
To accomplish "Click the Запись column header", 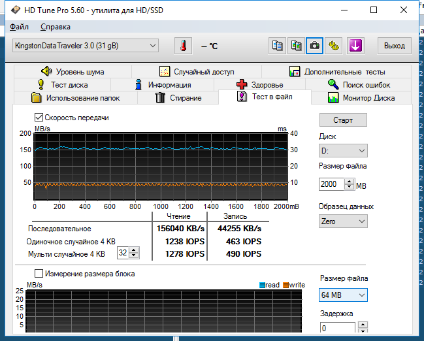I will coord(235,216).
